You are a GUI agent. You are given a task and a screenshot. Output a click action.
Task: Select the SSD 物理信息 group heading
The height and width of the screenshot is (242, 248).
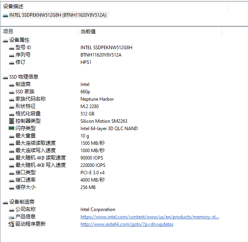pos(24,77)
